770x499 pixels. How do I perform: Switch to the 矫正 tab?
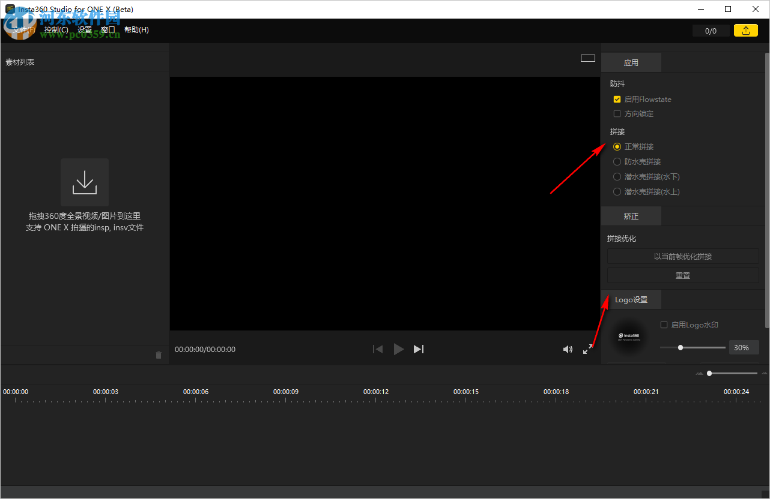(x=631, y=216)
